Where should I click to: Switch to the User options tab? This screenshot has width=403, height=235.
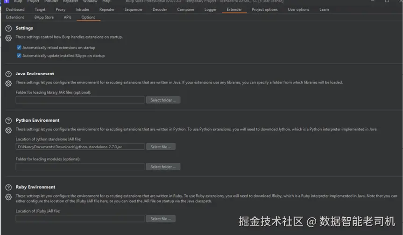(x=298, y=9)
